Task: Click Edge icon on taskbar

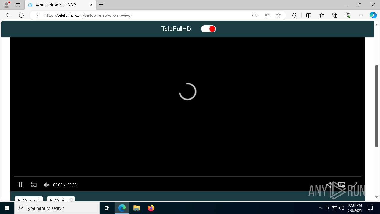Action: (x=122, y=208)
